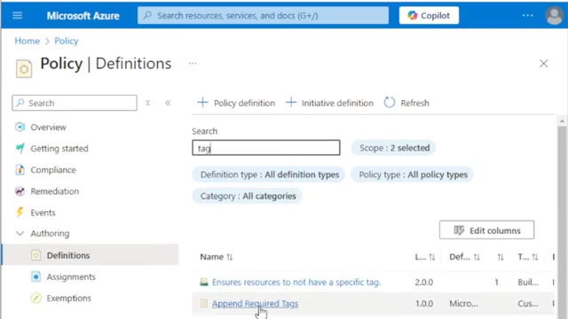
Task: Sort by the Def... column header
Action: click(464, 257)
